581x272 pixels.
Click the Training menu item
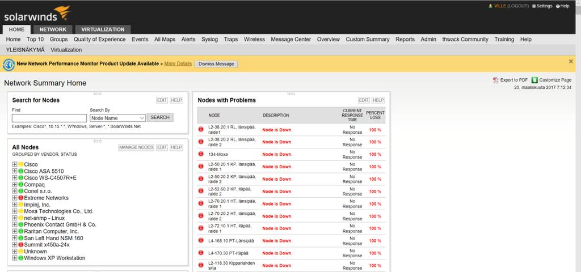pos(504,39)
